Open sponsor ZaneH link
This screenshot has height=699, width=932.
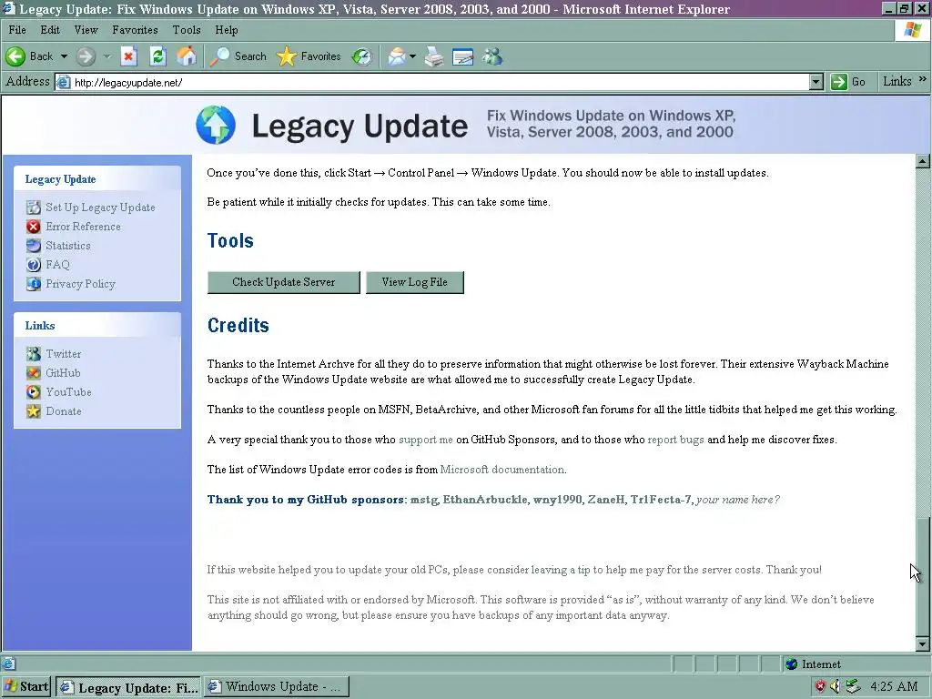[606, 500]
